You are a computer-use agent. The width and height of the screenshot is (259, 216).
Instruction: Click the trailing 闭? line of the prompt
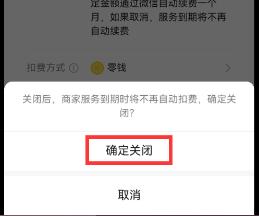[x=127, y=113]
